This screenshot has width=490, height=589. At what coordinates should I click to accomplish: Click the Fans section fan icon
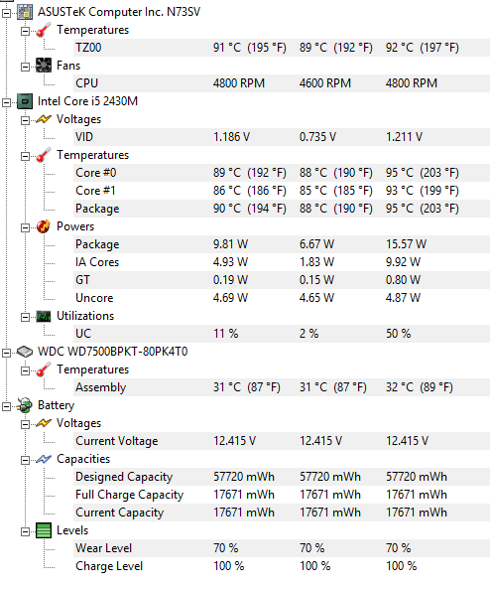tap(43, 66)
